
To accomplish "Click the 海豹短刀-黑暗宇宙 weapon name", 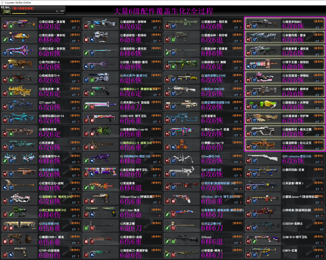I will [x=135, y=251].
